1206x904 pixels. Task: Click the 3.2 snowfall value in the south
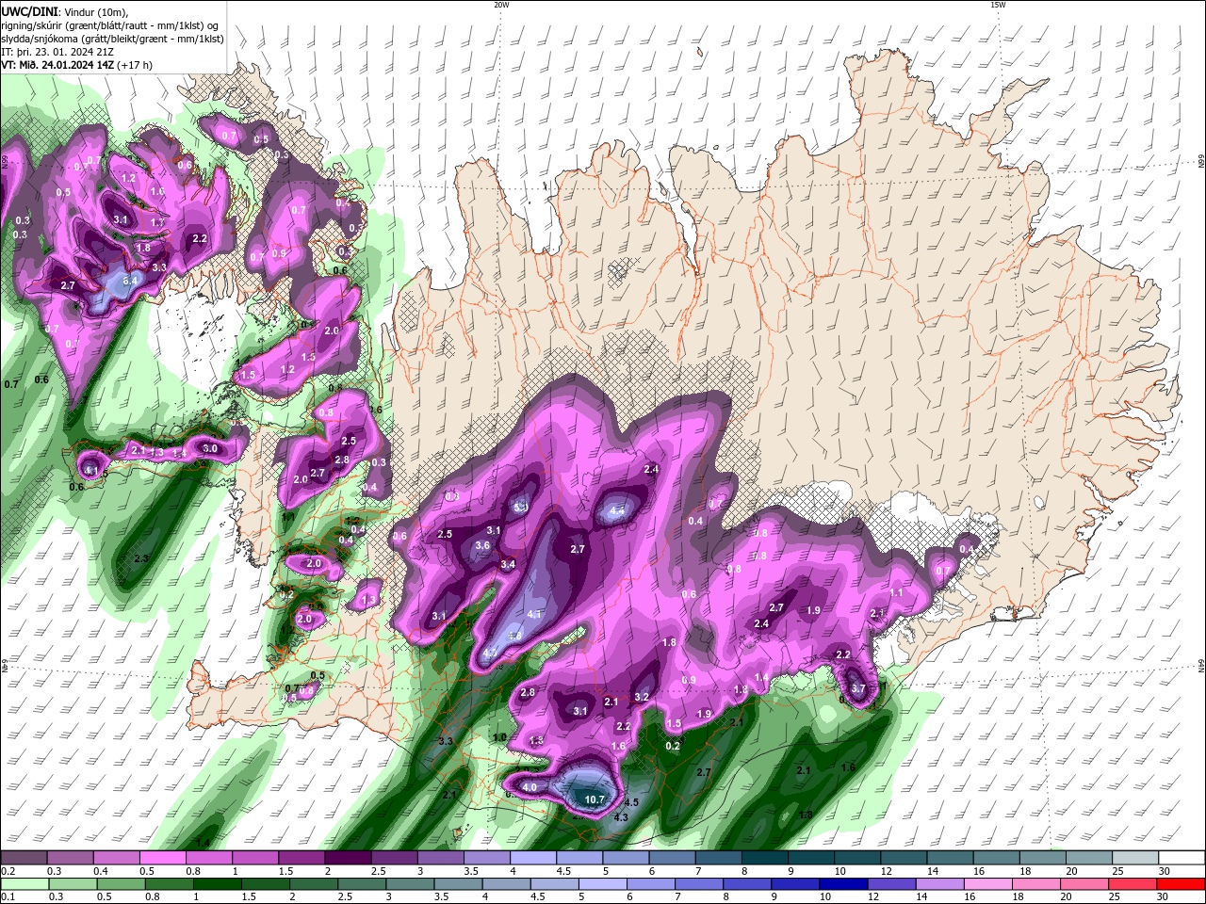(x=642, y=697)
